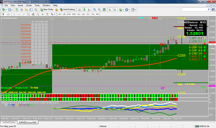Switch timeframe to H1
Viewport: 216px width, 128px height.
(79, 14)
